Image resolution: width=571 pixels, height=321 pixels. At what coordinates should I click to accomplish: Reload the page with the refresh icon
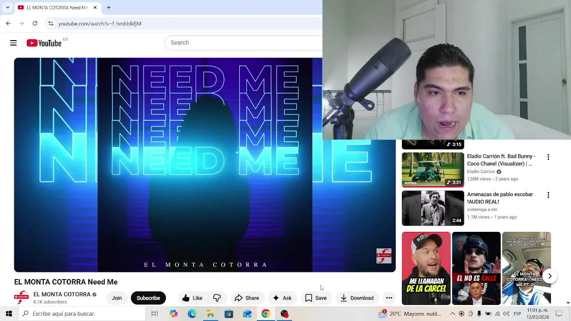35,23
